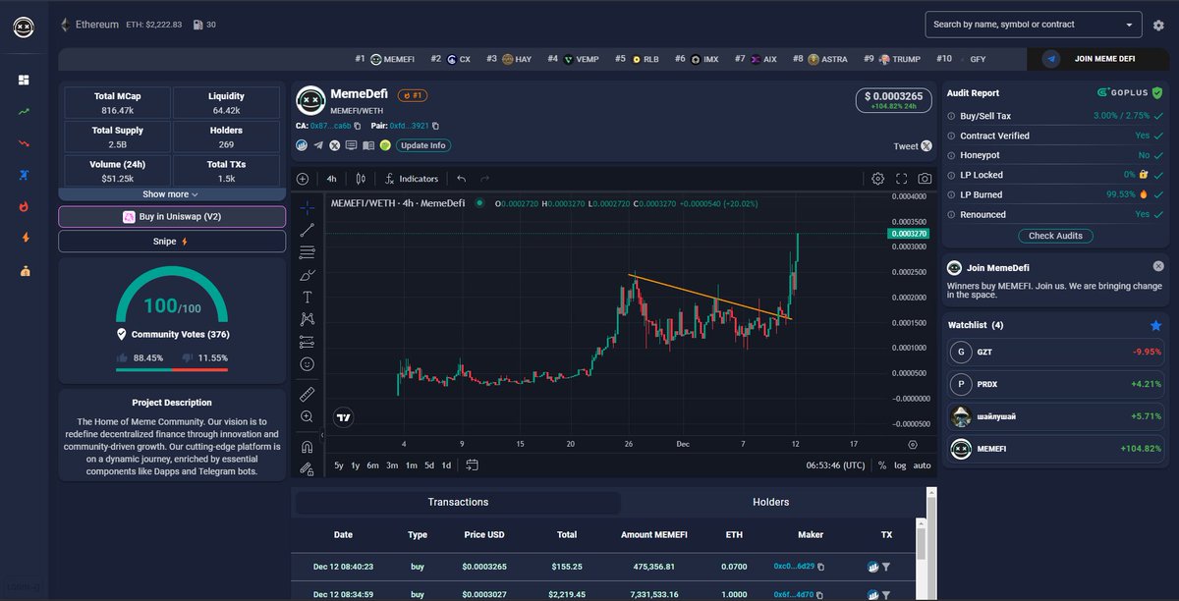Click the Check Audits button
This screenshot has height=601, width=1179.
(x=1055, y=236)
